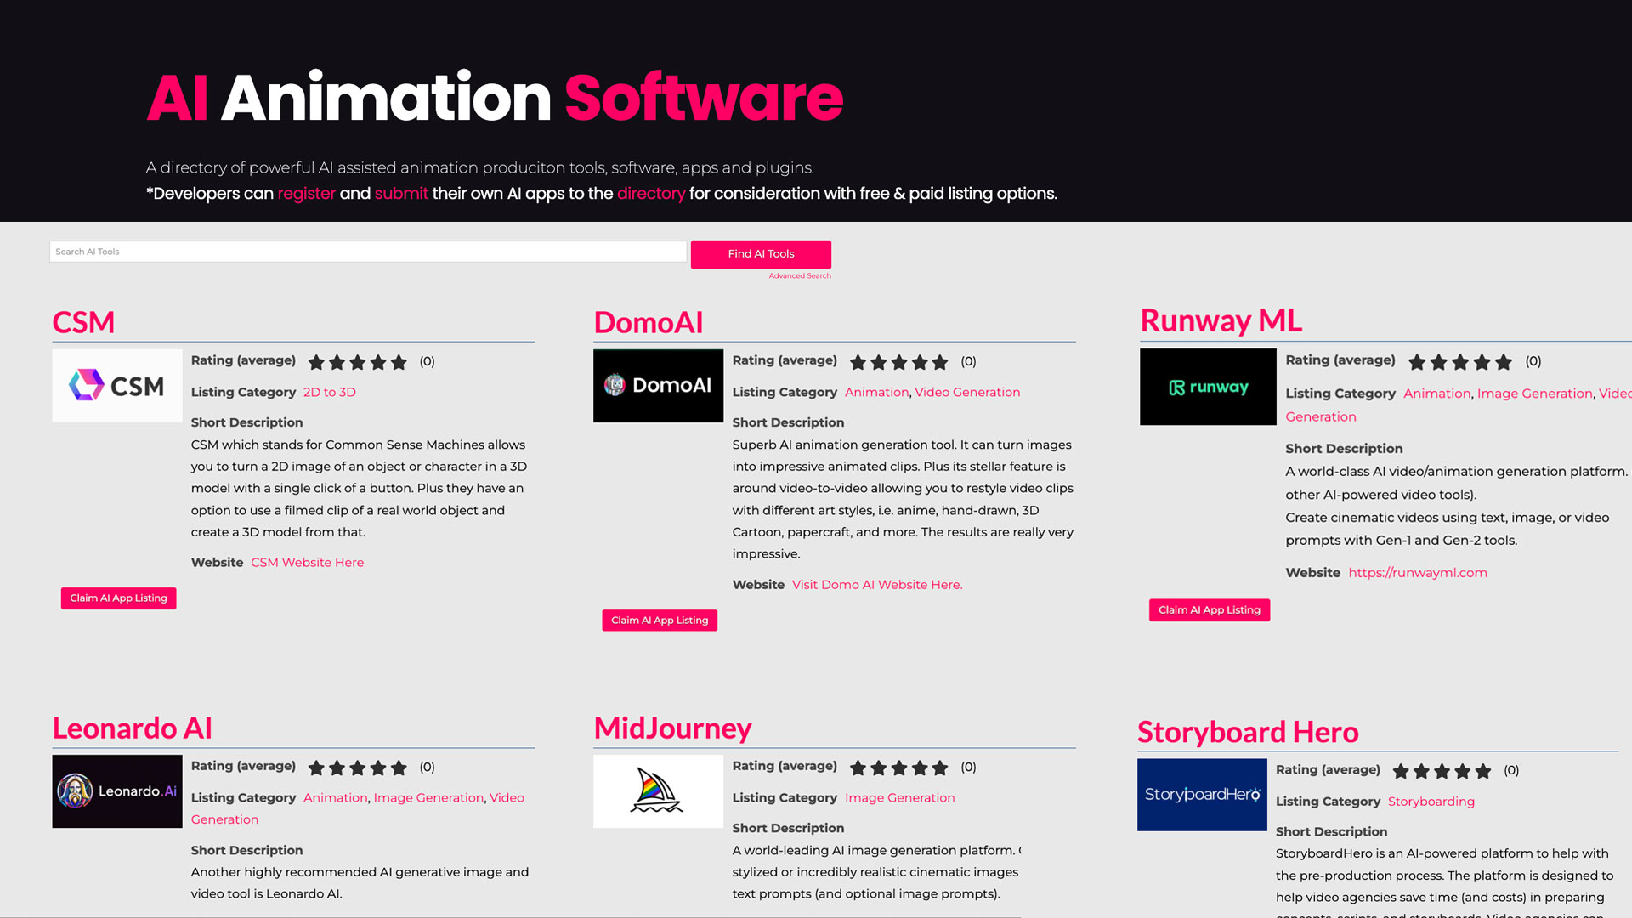1632x918 pixels.
Task: Click the CSM logo thumbnail
Action: (x=116, y=385)
